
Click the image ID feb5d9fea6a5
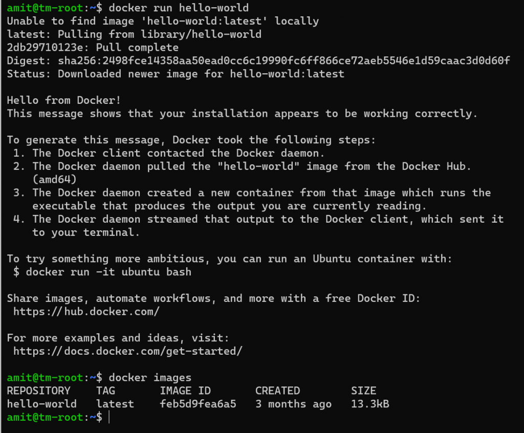(198, 404)
